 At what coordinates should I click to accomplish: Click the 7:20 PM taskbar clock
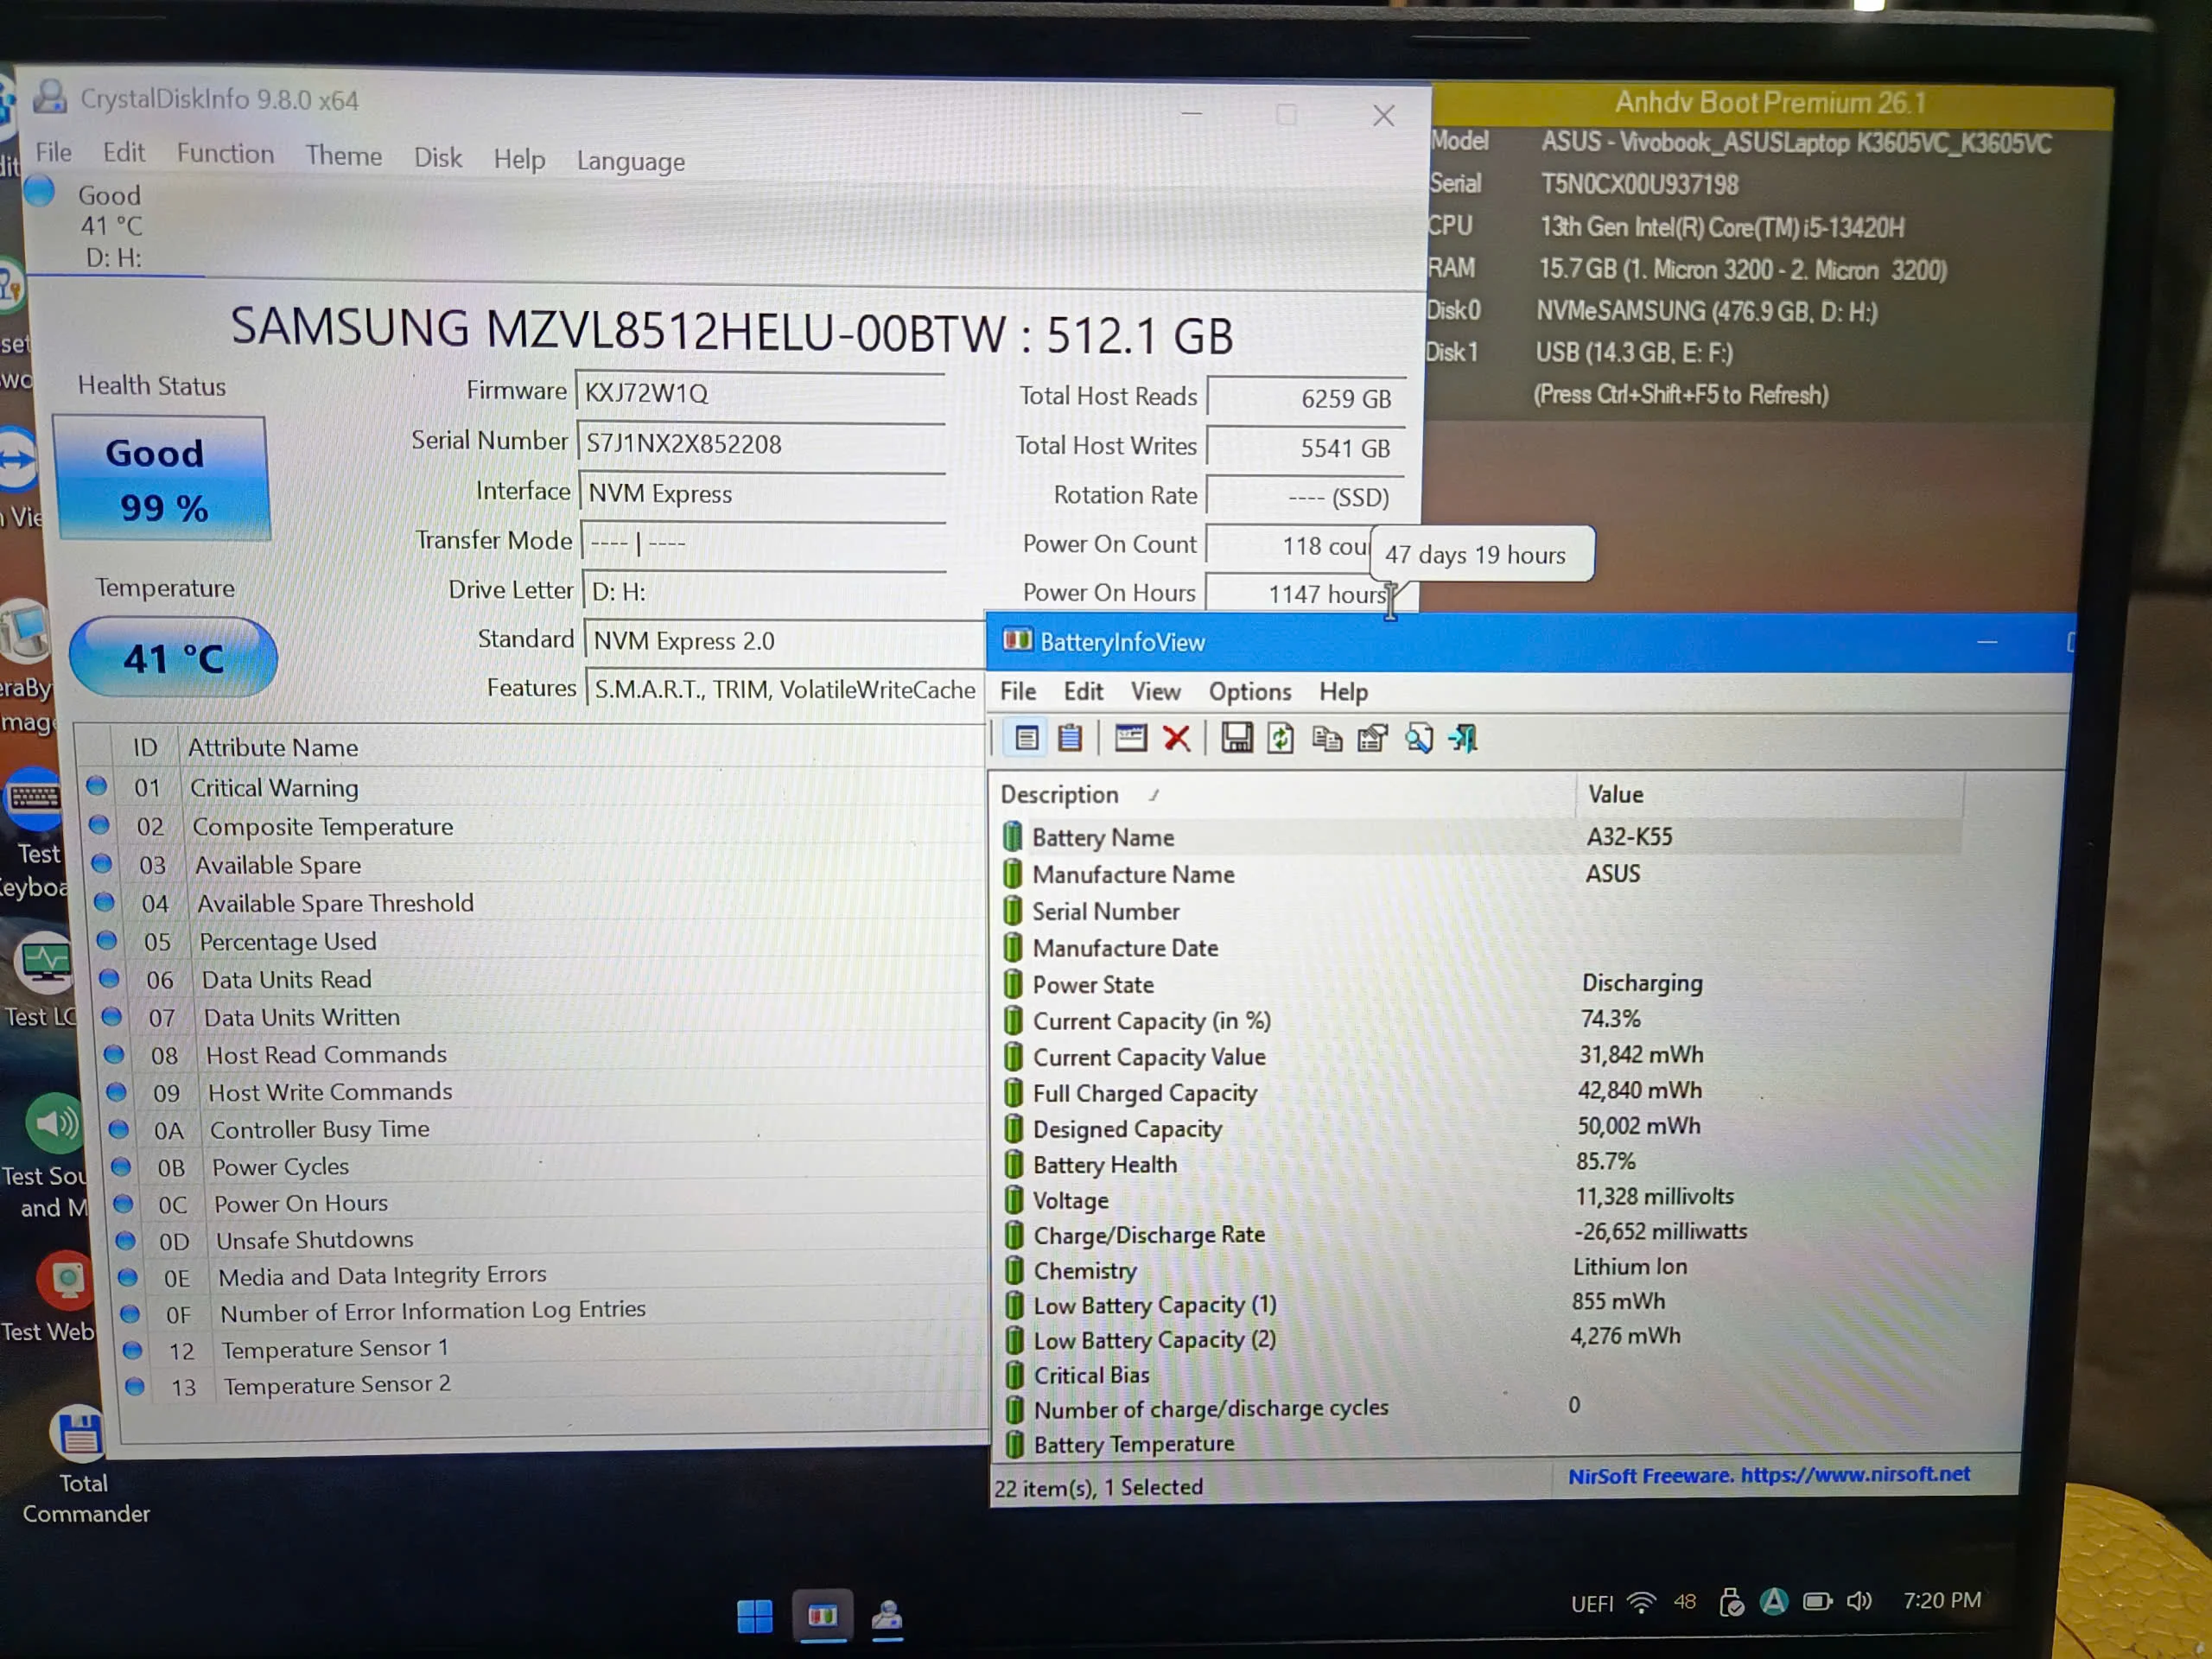[x=1941, y=1600]
